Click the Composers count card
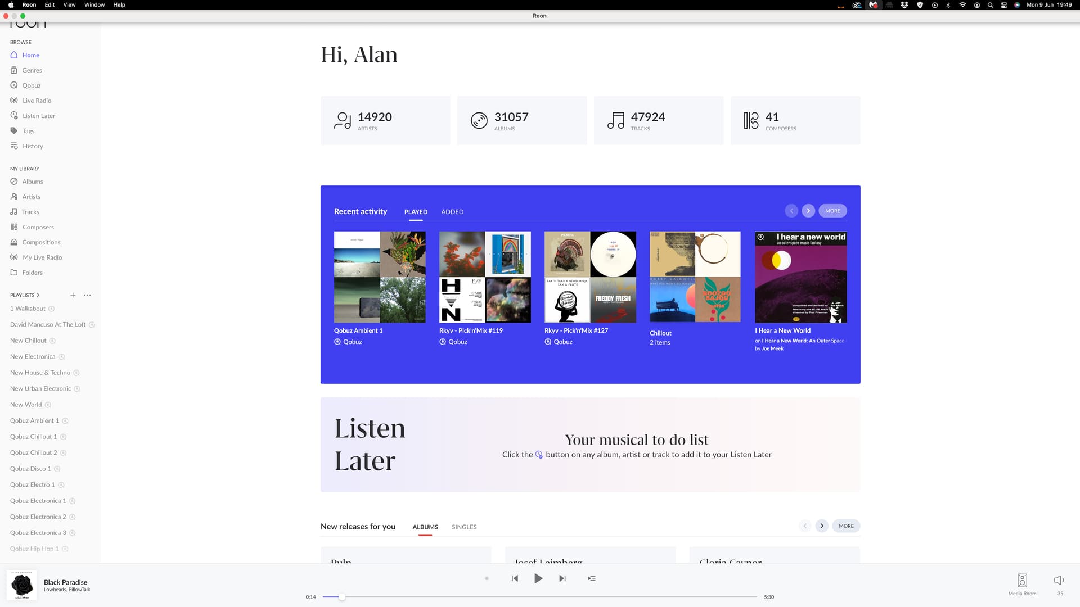Screen dimensions: 1080x607 [x=795, y=120]
